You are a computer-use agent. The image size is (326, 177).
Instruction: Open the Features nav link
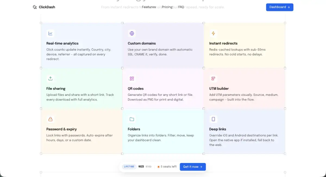149,7
